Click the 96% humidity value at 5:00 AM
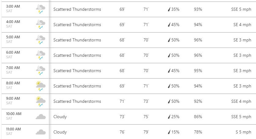Image resolution: width=256 pixels, height=139 pixels. 198,40
